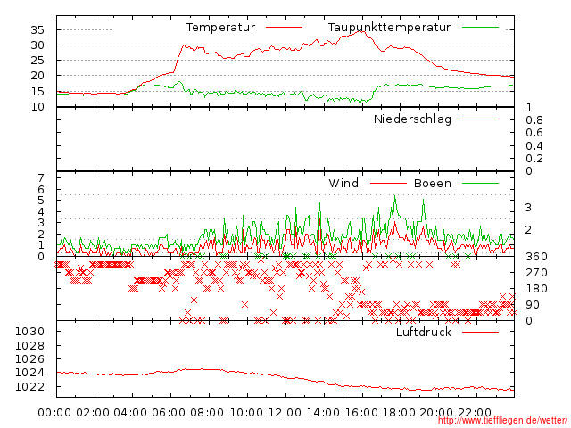The image size is (571, 428).
Task: Click the 1022 pressure axis label
Action: click(x=29, y=386)
